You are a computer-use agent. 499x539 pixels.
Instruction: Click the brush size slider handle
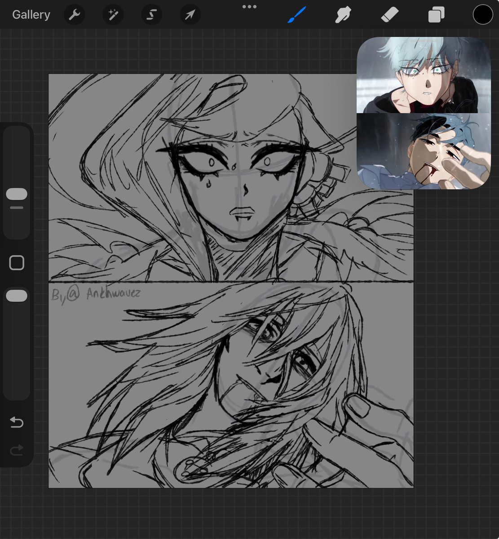[17, 194]
